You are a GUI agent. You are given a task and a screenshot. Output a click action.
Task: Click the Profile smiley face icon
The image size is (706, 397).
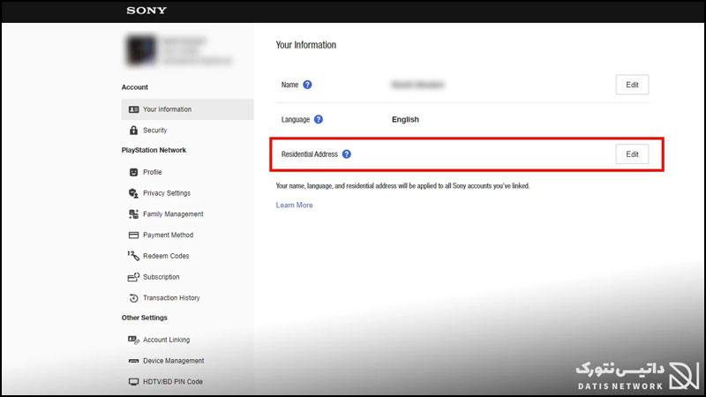click(x=134, y=172)
